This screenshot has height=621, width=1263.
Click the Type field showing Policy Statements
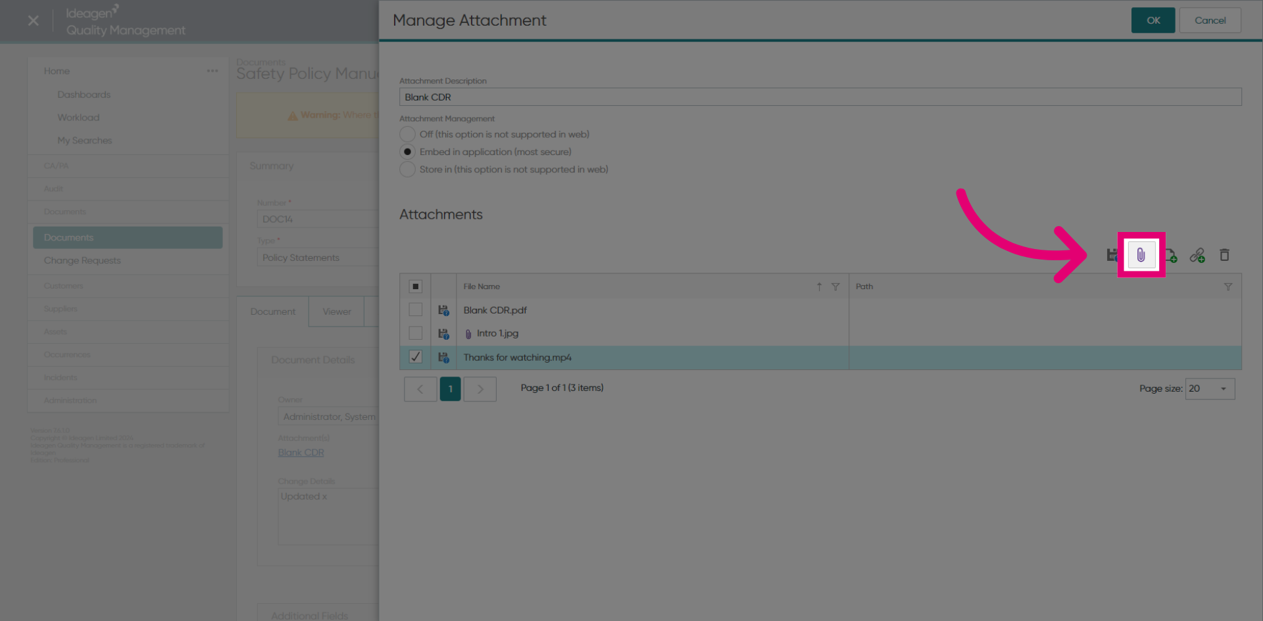point(318,258)
